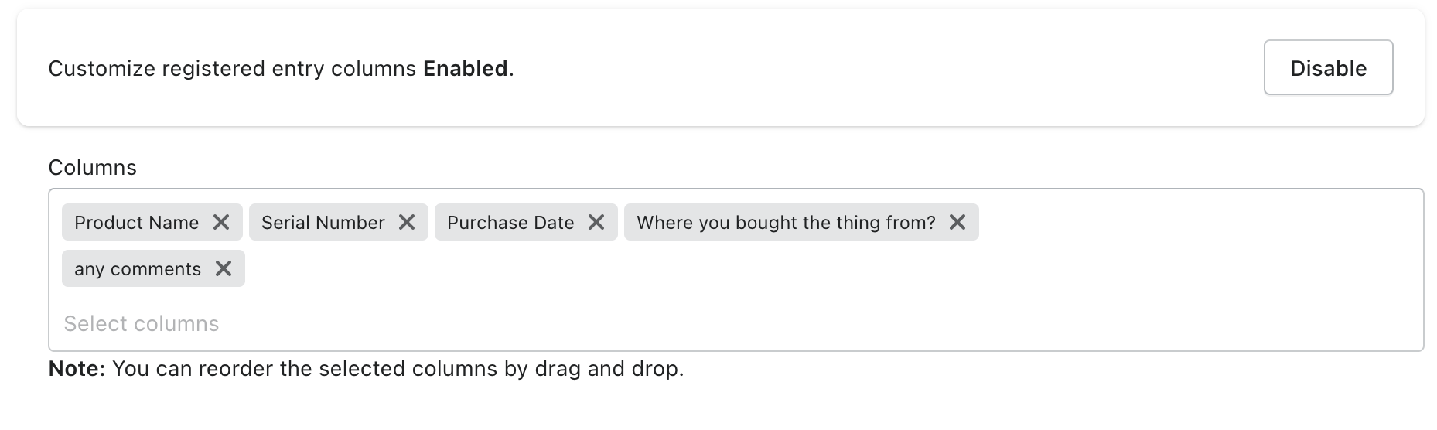Remove the 'Where you bought the thing from?' tag
Screen dimensions: 1437x430
957,223
